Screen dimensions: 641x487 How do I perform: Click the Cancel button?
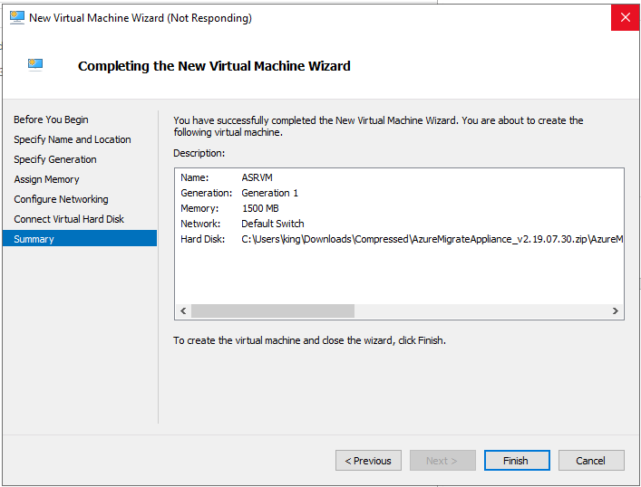pos(591,461)
